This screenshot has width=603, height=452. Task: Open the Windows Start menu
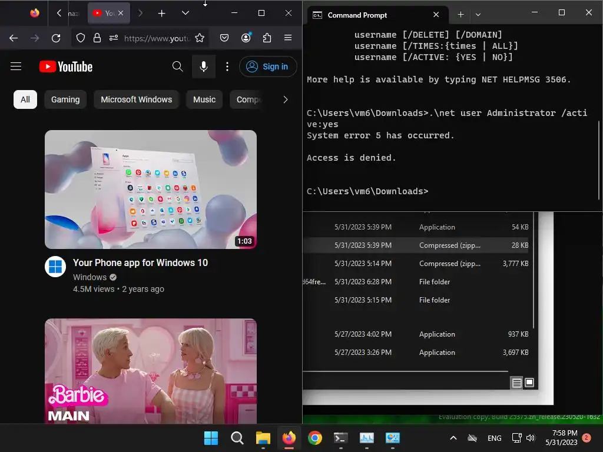point(211,438)
